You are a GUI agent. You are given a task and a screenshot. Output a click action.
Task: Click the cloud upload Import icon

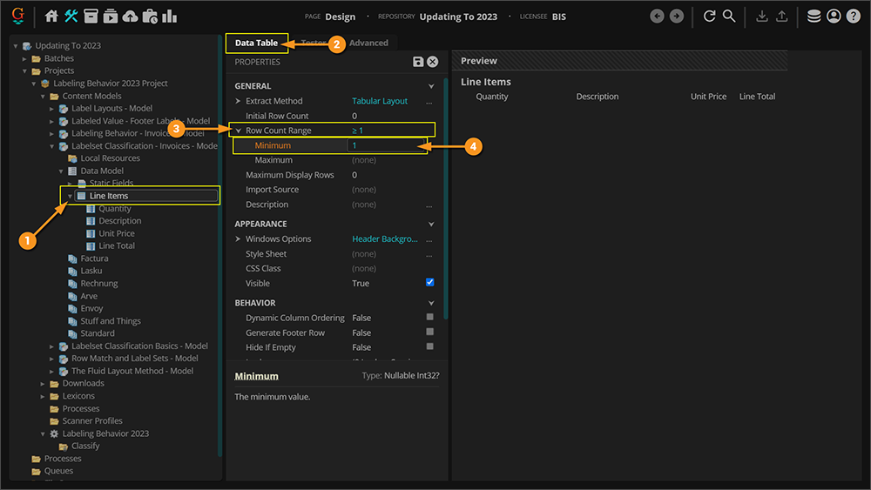click(x=130, y=17)
